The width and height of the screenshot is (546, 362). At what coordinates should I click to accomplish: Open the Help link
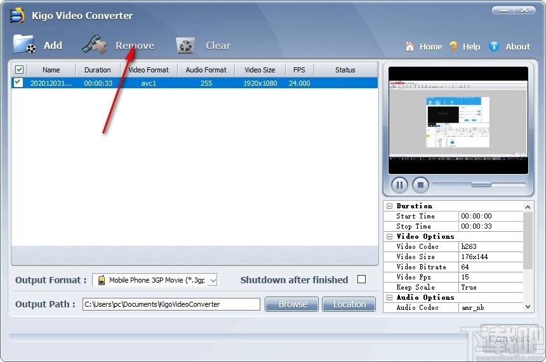(x=472, y=47)
